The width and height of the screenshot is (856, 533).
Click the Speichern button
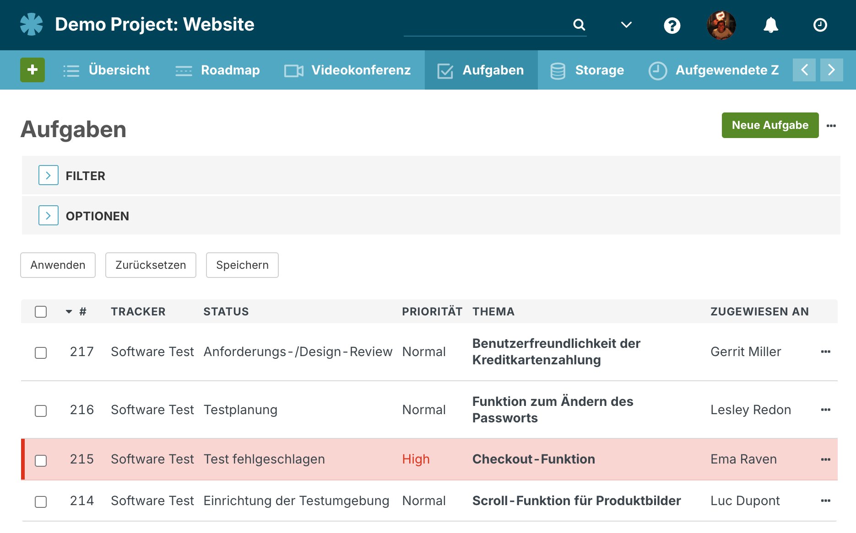pyautogui.click(x=242, y=265)
